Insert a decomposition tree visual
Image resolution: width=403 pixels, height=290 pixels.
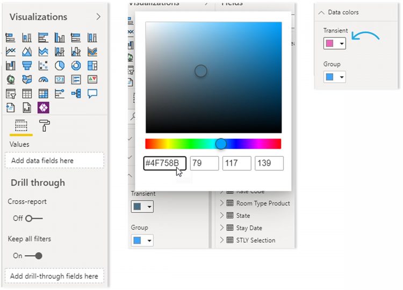76,93
